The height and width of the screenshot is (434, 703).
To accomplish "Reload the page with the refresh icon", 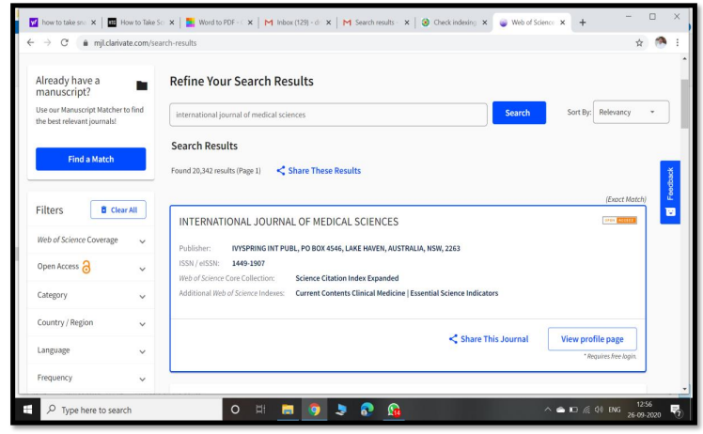I will coord(65,42).
